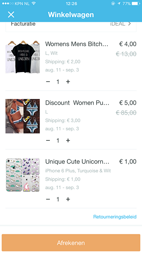Decrease quantity of unicorn t-shirt item
This screenshot has width=142, height=253.
(48, 82)
